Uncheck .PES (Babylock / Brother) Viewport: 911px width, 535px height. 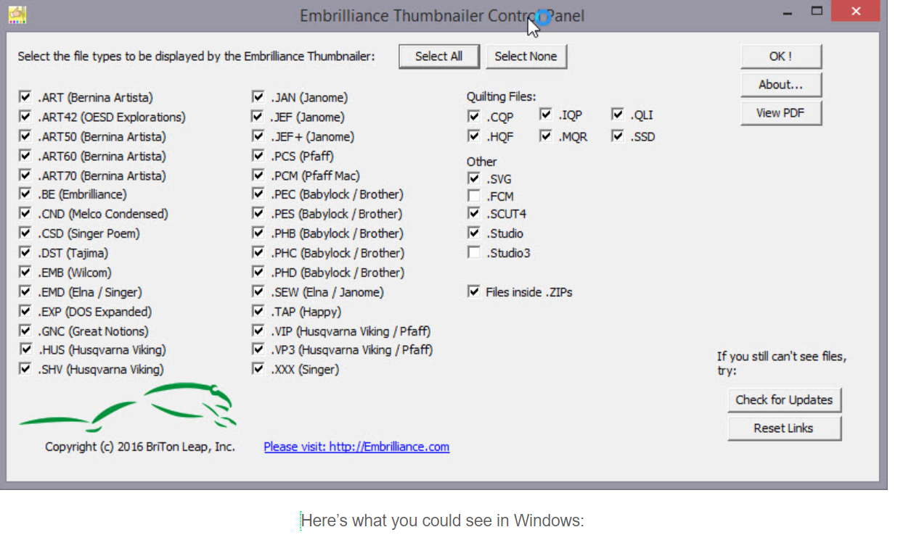pos(258,213)
